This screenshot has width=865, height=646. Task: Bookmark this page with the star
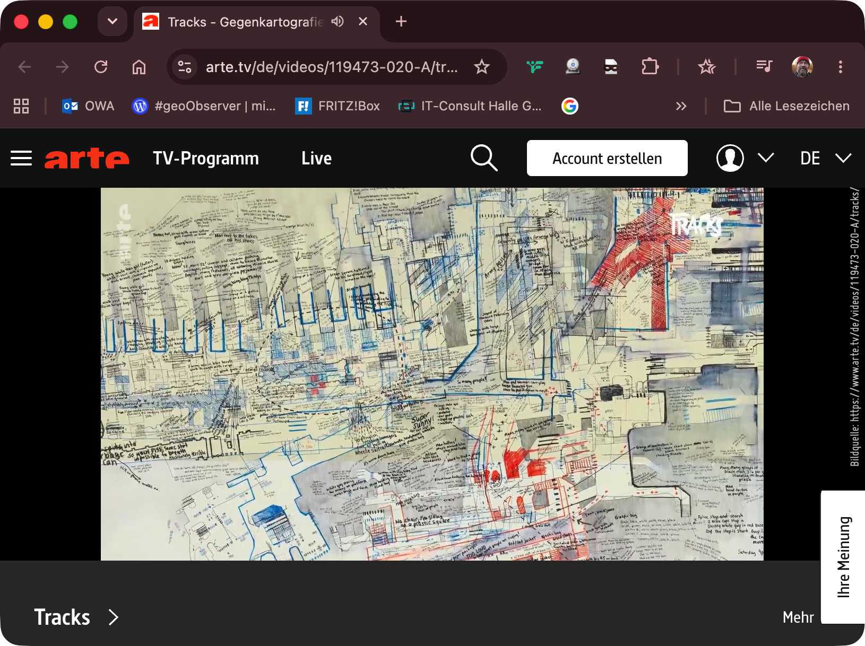482,67
